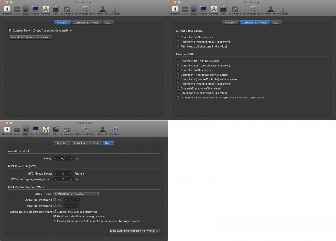The image size is (336, 241).
Task: Toggle Stopp zwei Mal gedrückt checkbox
Action: click(x=55, y=212)
